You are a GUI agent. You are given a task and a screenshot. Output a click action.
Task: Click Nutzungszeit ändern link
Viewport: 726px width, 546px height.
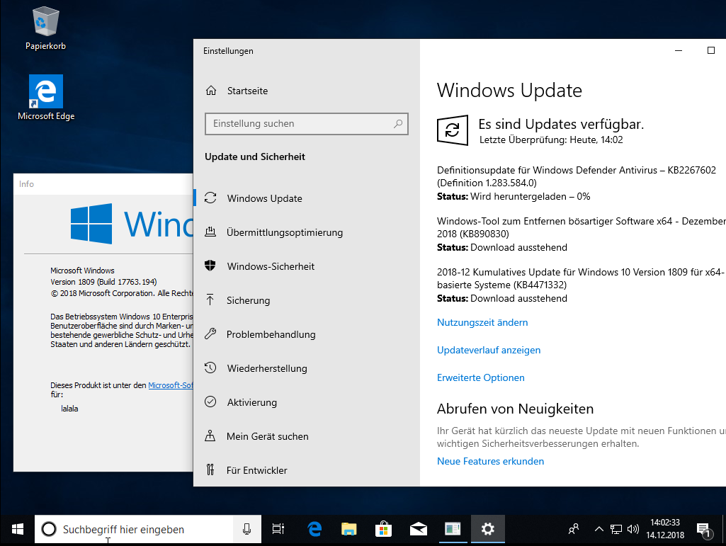click(482, 322)
